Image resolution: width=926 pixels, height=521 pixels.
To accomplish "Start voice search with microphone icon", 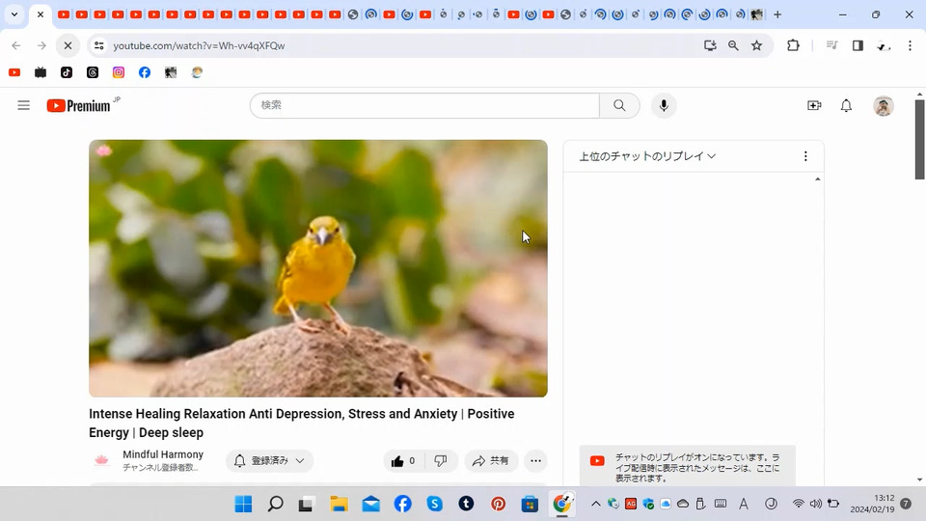I will pos(664,106).
